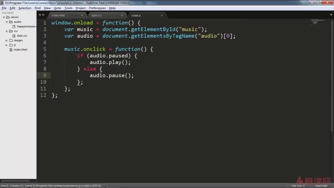334x188 pixels.
Task: Select the js folder in sidebar
Action: pyautogui.click(x=15, y=45)
